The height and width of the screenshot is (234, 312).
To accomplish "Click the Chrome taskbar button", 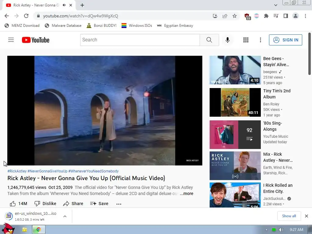I will 39,230.
